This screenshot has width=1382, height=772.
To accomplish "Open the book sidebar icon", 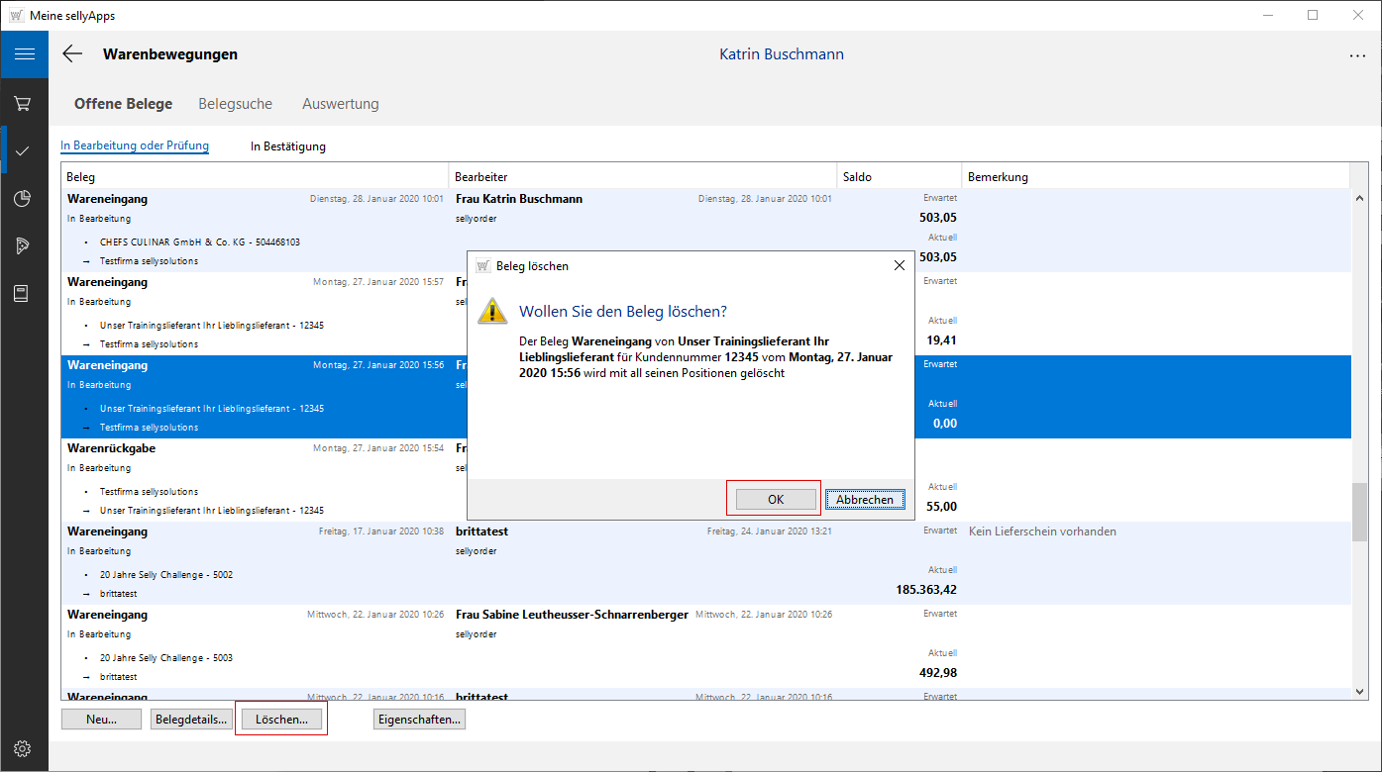I will [23, 293].
